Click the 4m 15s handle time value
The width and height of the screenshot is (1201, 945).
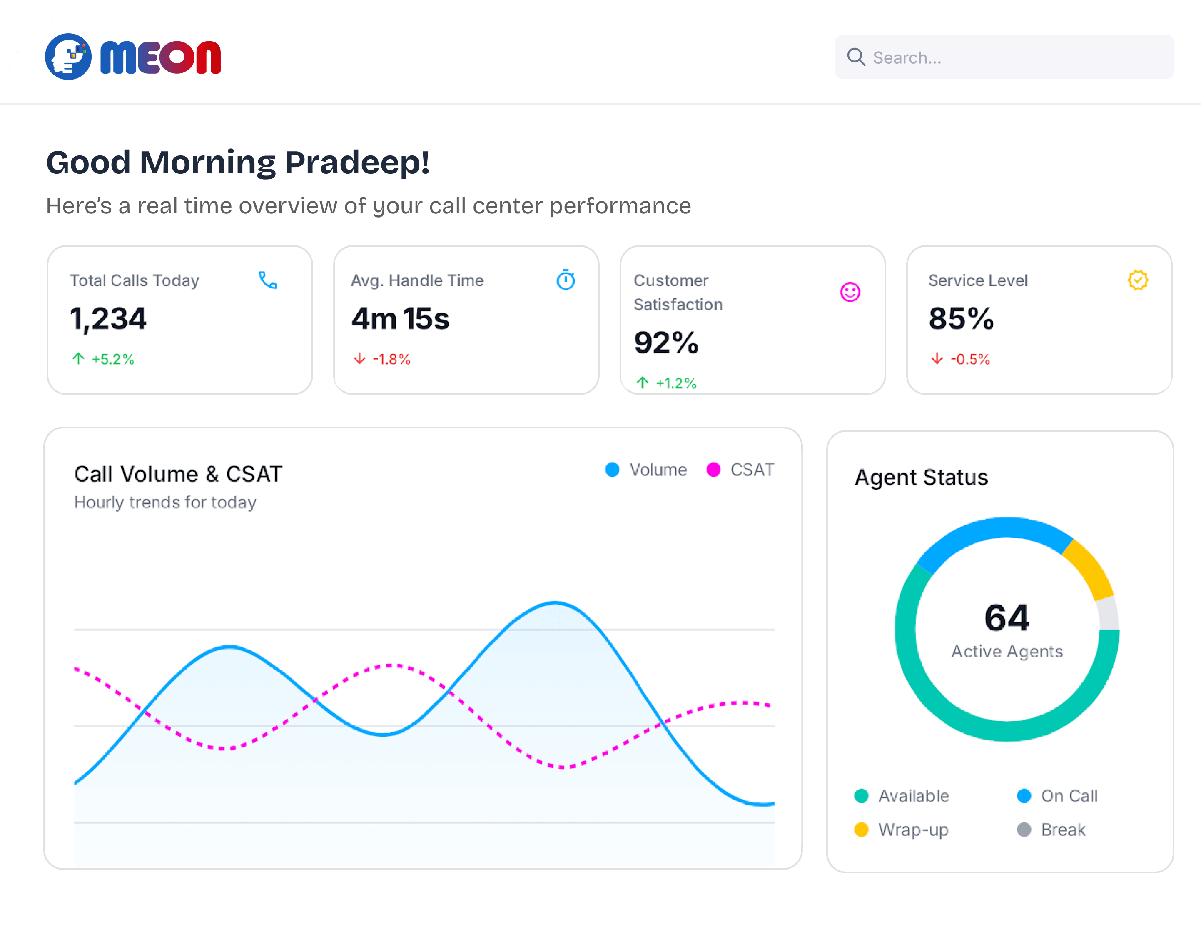click(x=400, y=319)
